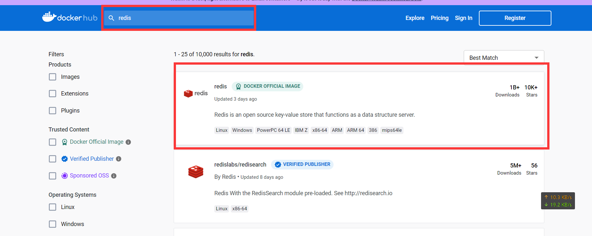
Task: Click the redisearch red cube logo
Action: 196,172
